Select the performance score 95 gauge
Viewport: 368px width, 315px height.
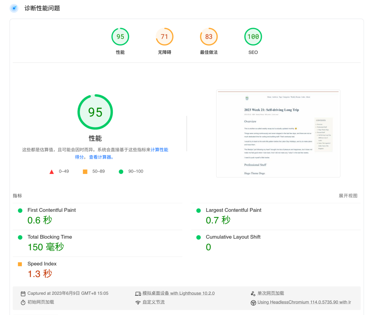(x=120, y=37)
